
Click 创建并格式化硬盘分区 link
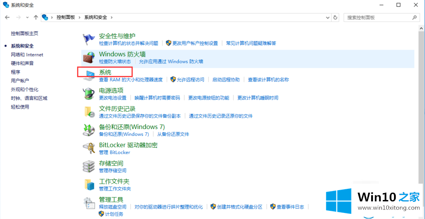[239, 207]
